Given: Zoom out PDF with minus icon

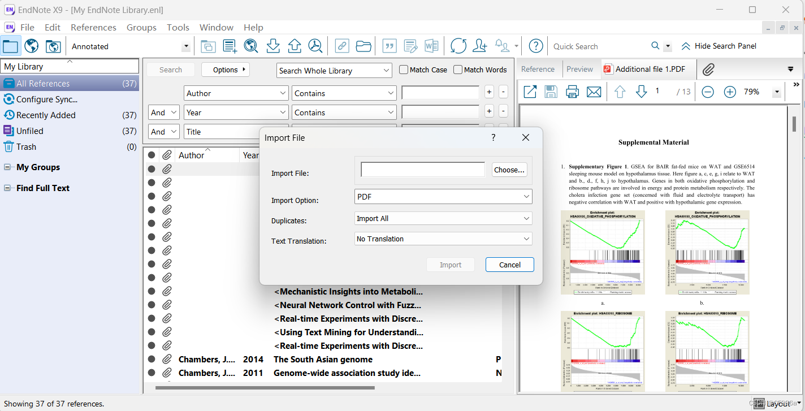Looking at the screenshot, I should 708,92.
